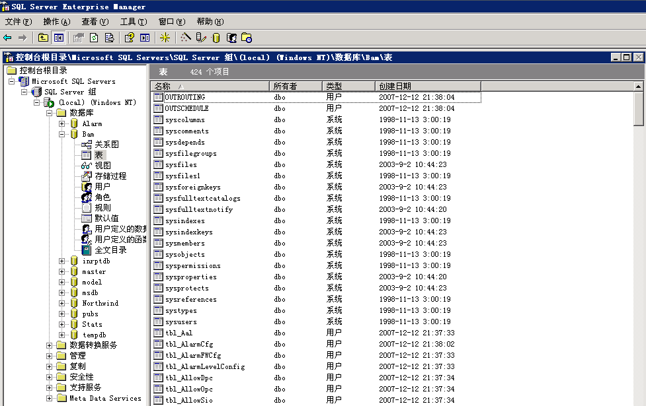Select 用户 node under Bam
Image resolution: width=646 pixels, height=406 pixels.
point(102,186)
